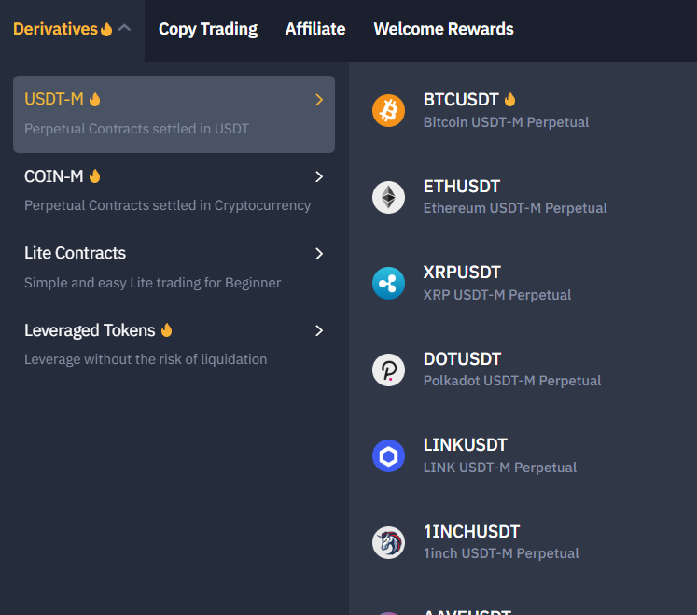Open the Copy Trading tab
697x615 pixels.
click(x=208, y=29)
